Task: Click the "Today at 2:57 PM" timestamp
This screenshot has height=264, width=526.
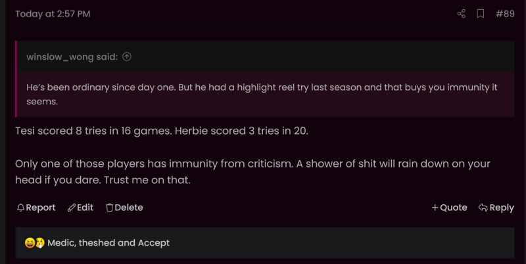Action: click(53, 14)
